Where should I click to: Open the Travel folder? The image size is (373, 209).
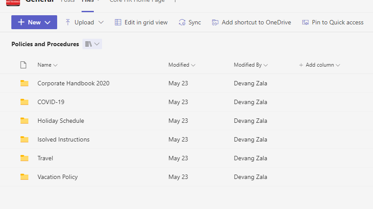tap(45, 158)
